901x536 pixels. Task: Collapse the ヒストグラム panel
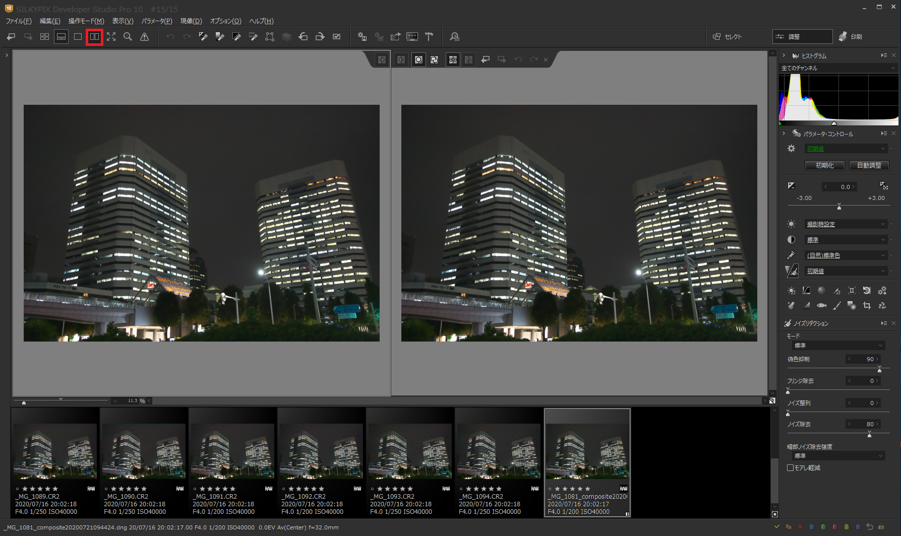click(x=784, y=55)
